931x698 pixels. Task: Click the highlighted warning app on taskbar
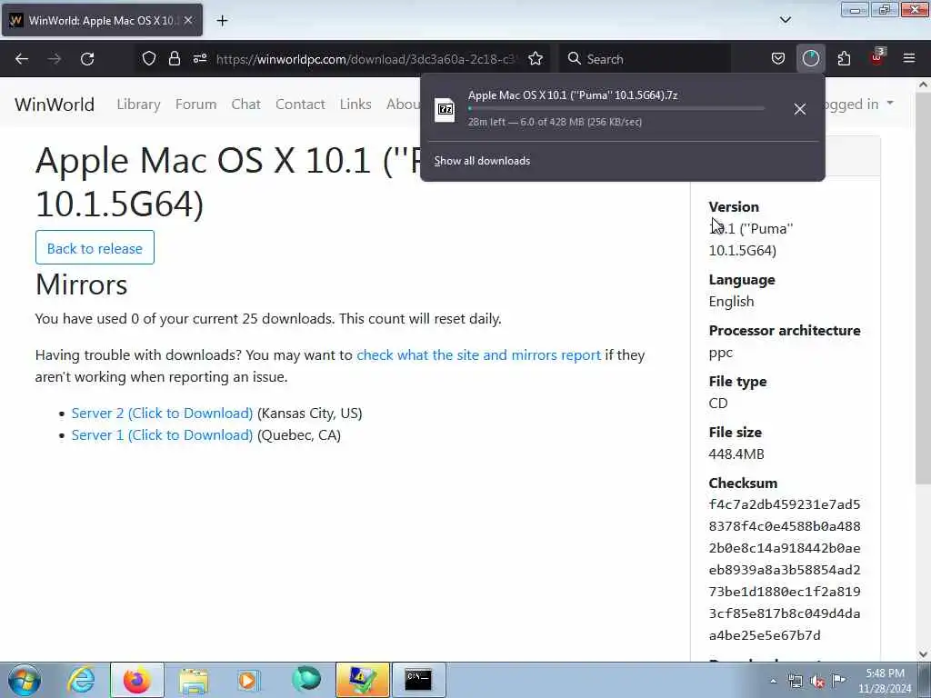(x=362, y=680)
